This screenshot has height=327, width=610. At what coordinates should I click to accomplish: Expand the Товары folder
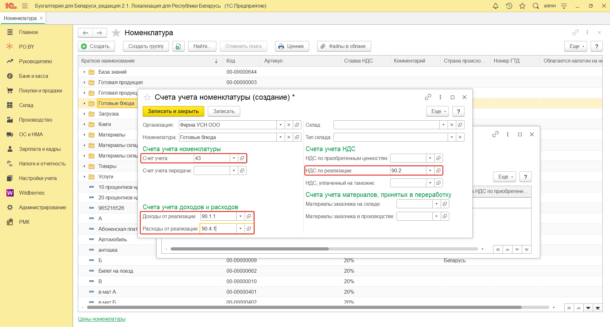[x=84, y=166]
